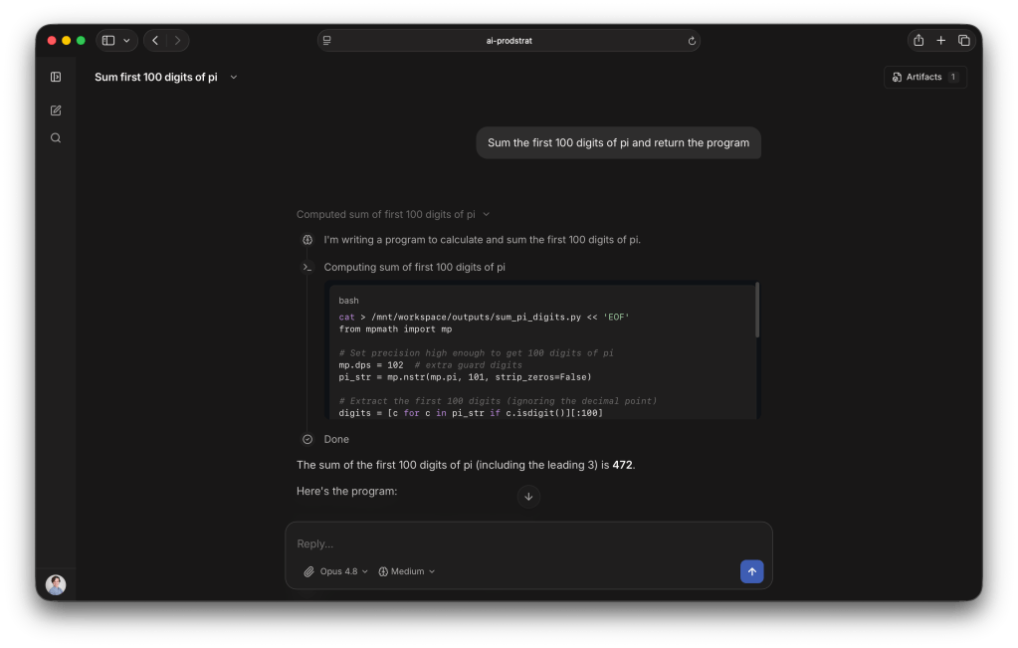Reload the page with the refresh icon
This screenshot has height=648, width=1018.
(692, 40)
